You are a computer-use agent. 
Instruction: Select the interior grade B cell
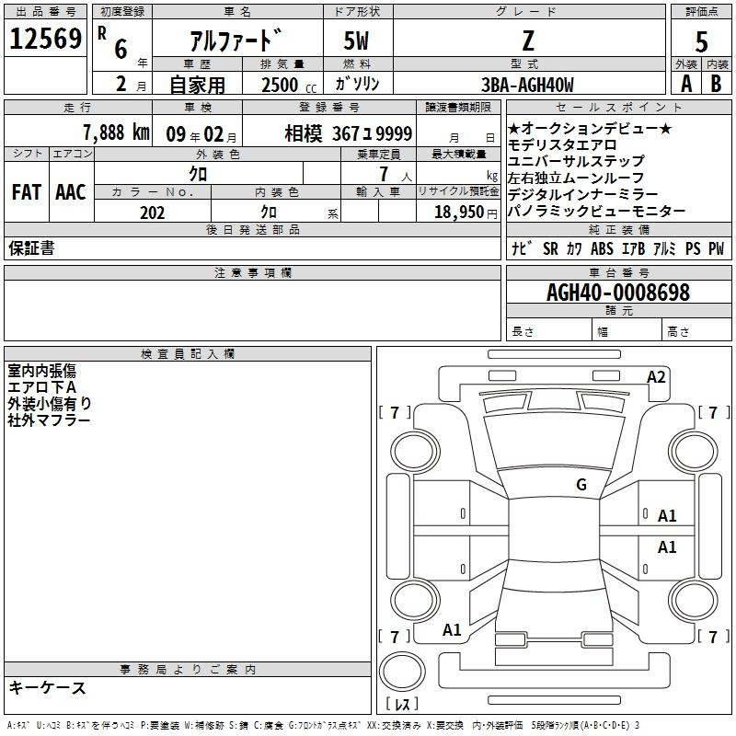click(x=716, y=84)
